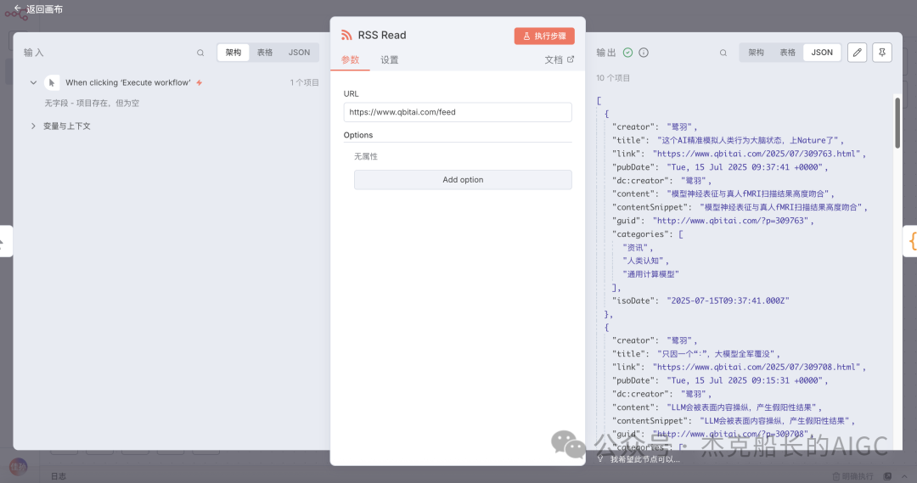
Task: Switch output view to 表格
Action: 788,53
